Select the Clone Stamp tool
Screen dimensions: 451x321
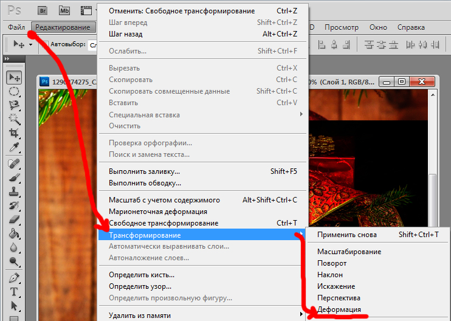tap(14, 192)
